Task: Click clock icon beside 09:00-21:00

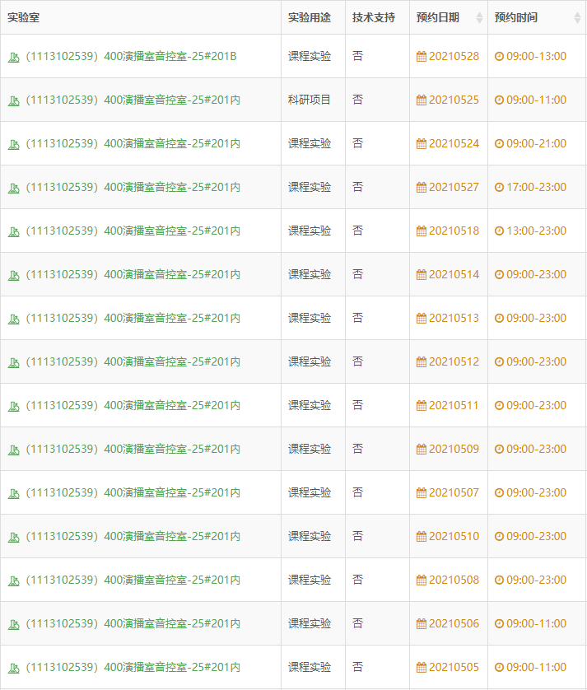Action: pos(499,143)
